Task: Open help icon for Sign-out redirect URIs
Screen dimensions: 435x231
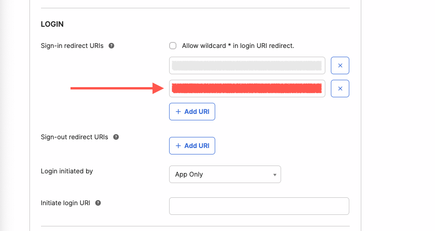Action: coord(116,137)
